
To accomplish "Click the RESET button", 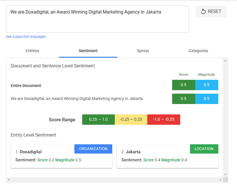I will tap(211, 11).
